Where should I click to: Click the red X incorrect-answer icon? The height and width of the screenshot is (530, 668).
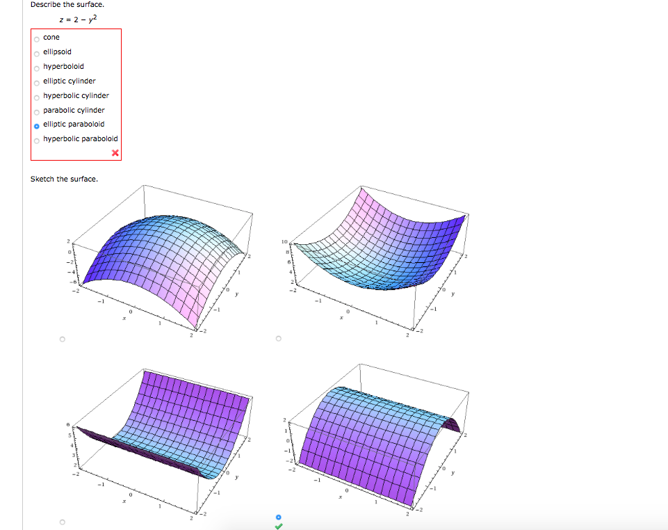pyautogui.click(x=115, y=152)
